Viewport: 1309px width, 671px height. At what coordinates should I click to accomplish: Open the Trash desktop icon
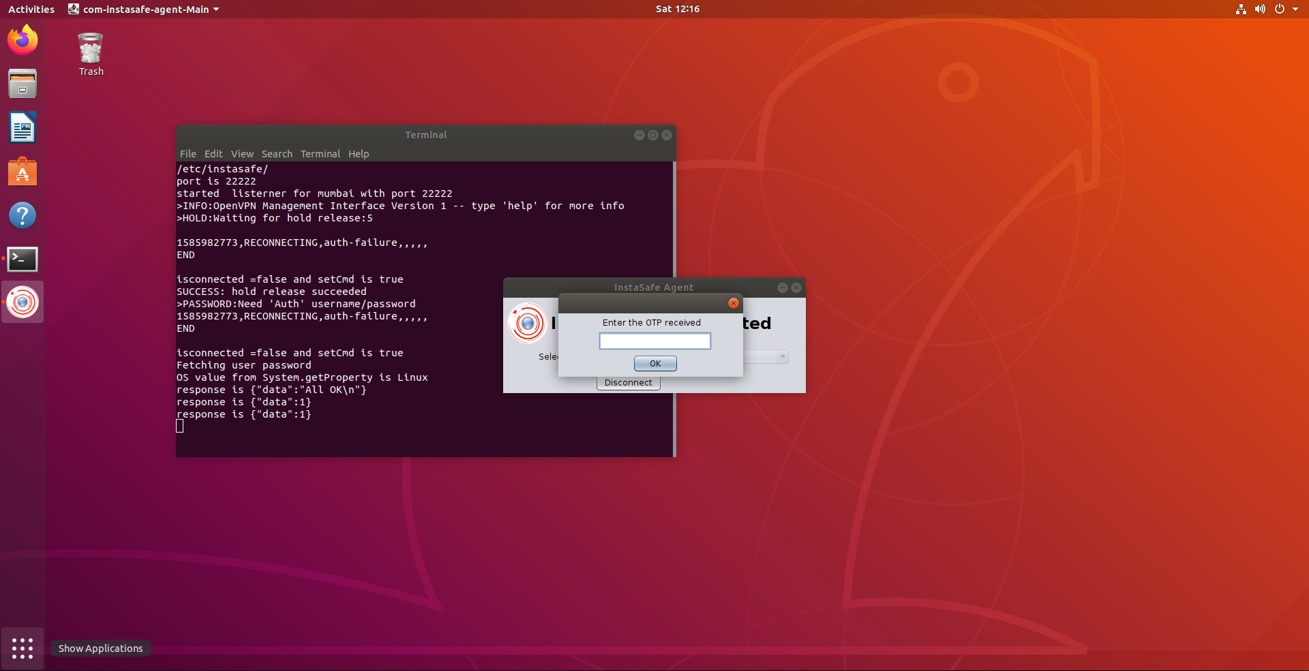point(91,54)
